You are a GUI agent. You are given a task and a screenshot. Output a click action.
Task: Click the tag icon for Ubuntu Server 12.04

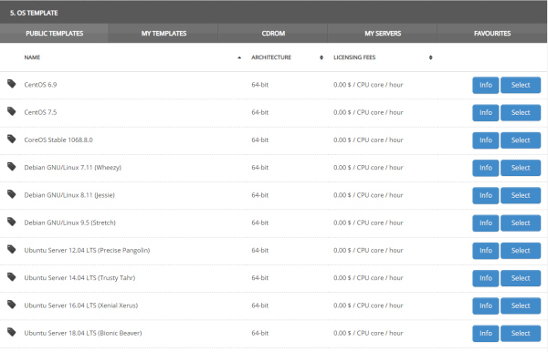click(x=12, y=249)
